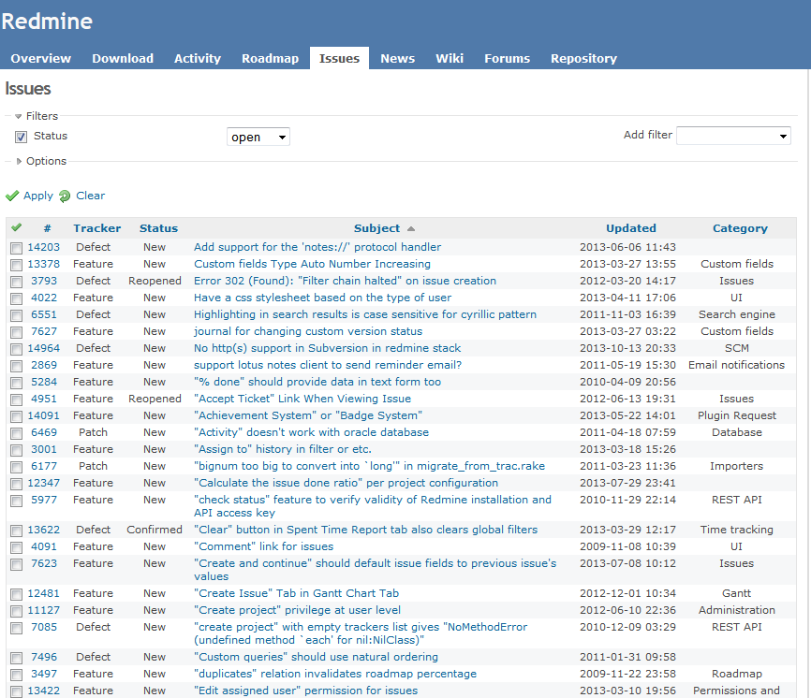
Task: Toggle the Status filter checkbox
Action: tap(22, 137)
